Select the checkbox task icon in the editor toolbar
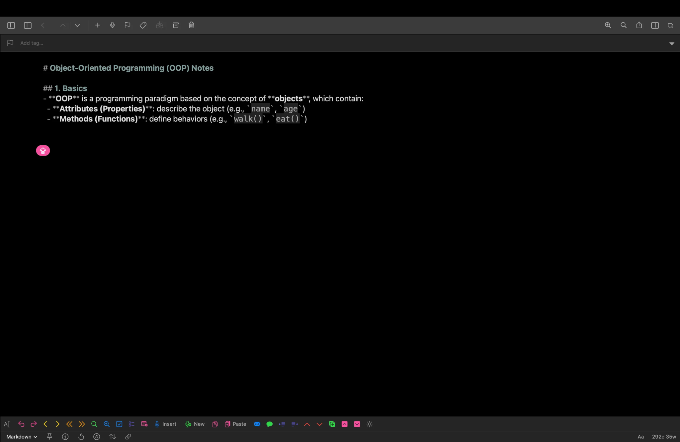This screenshot has height=442, width=680. [119, 424]
